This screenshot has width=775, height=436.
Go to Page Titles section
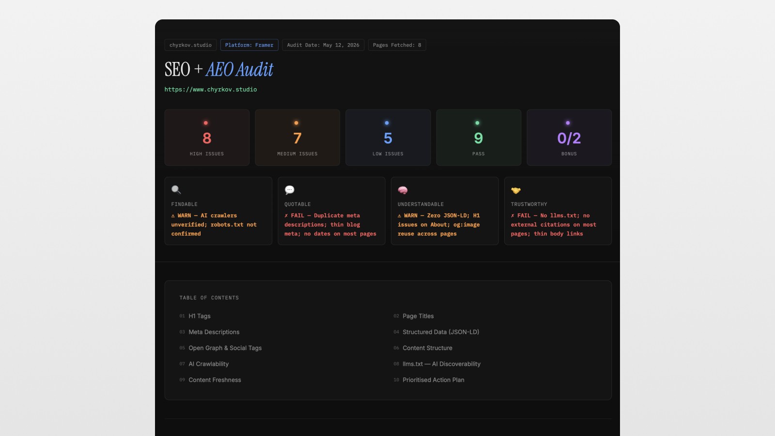[x=418, y=316]
